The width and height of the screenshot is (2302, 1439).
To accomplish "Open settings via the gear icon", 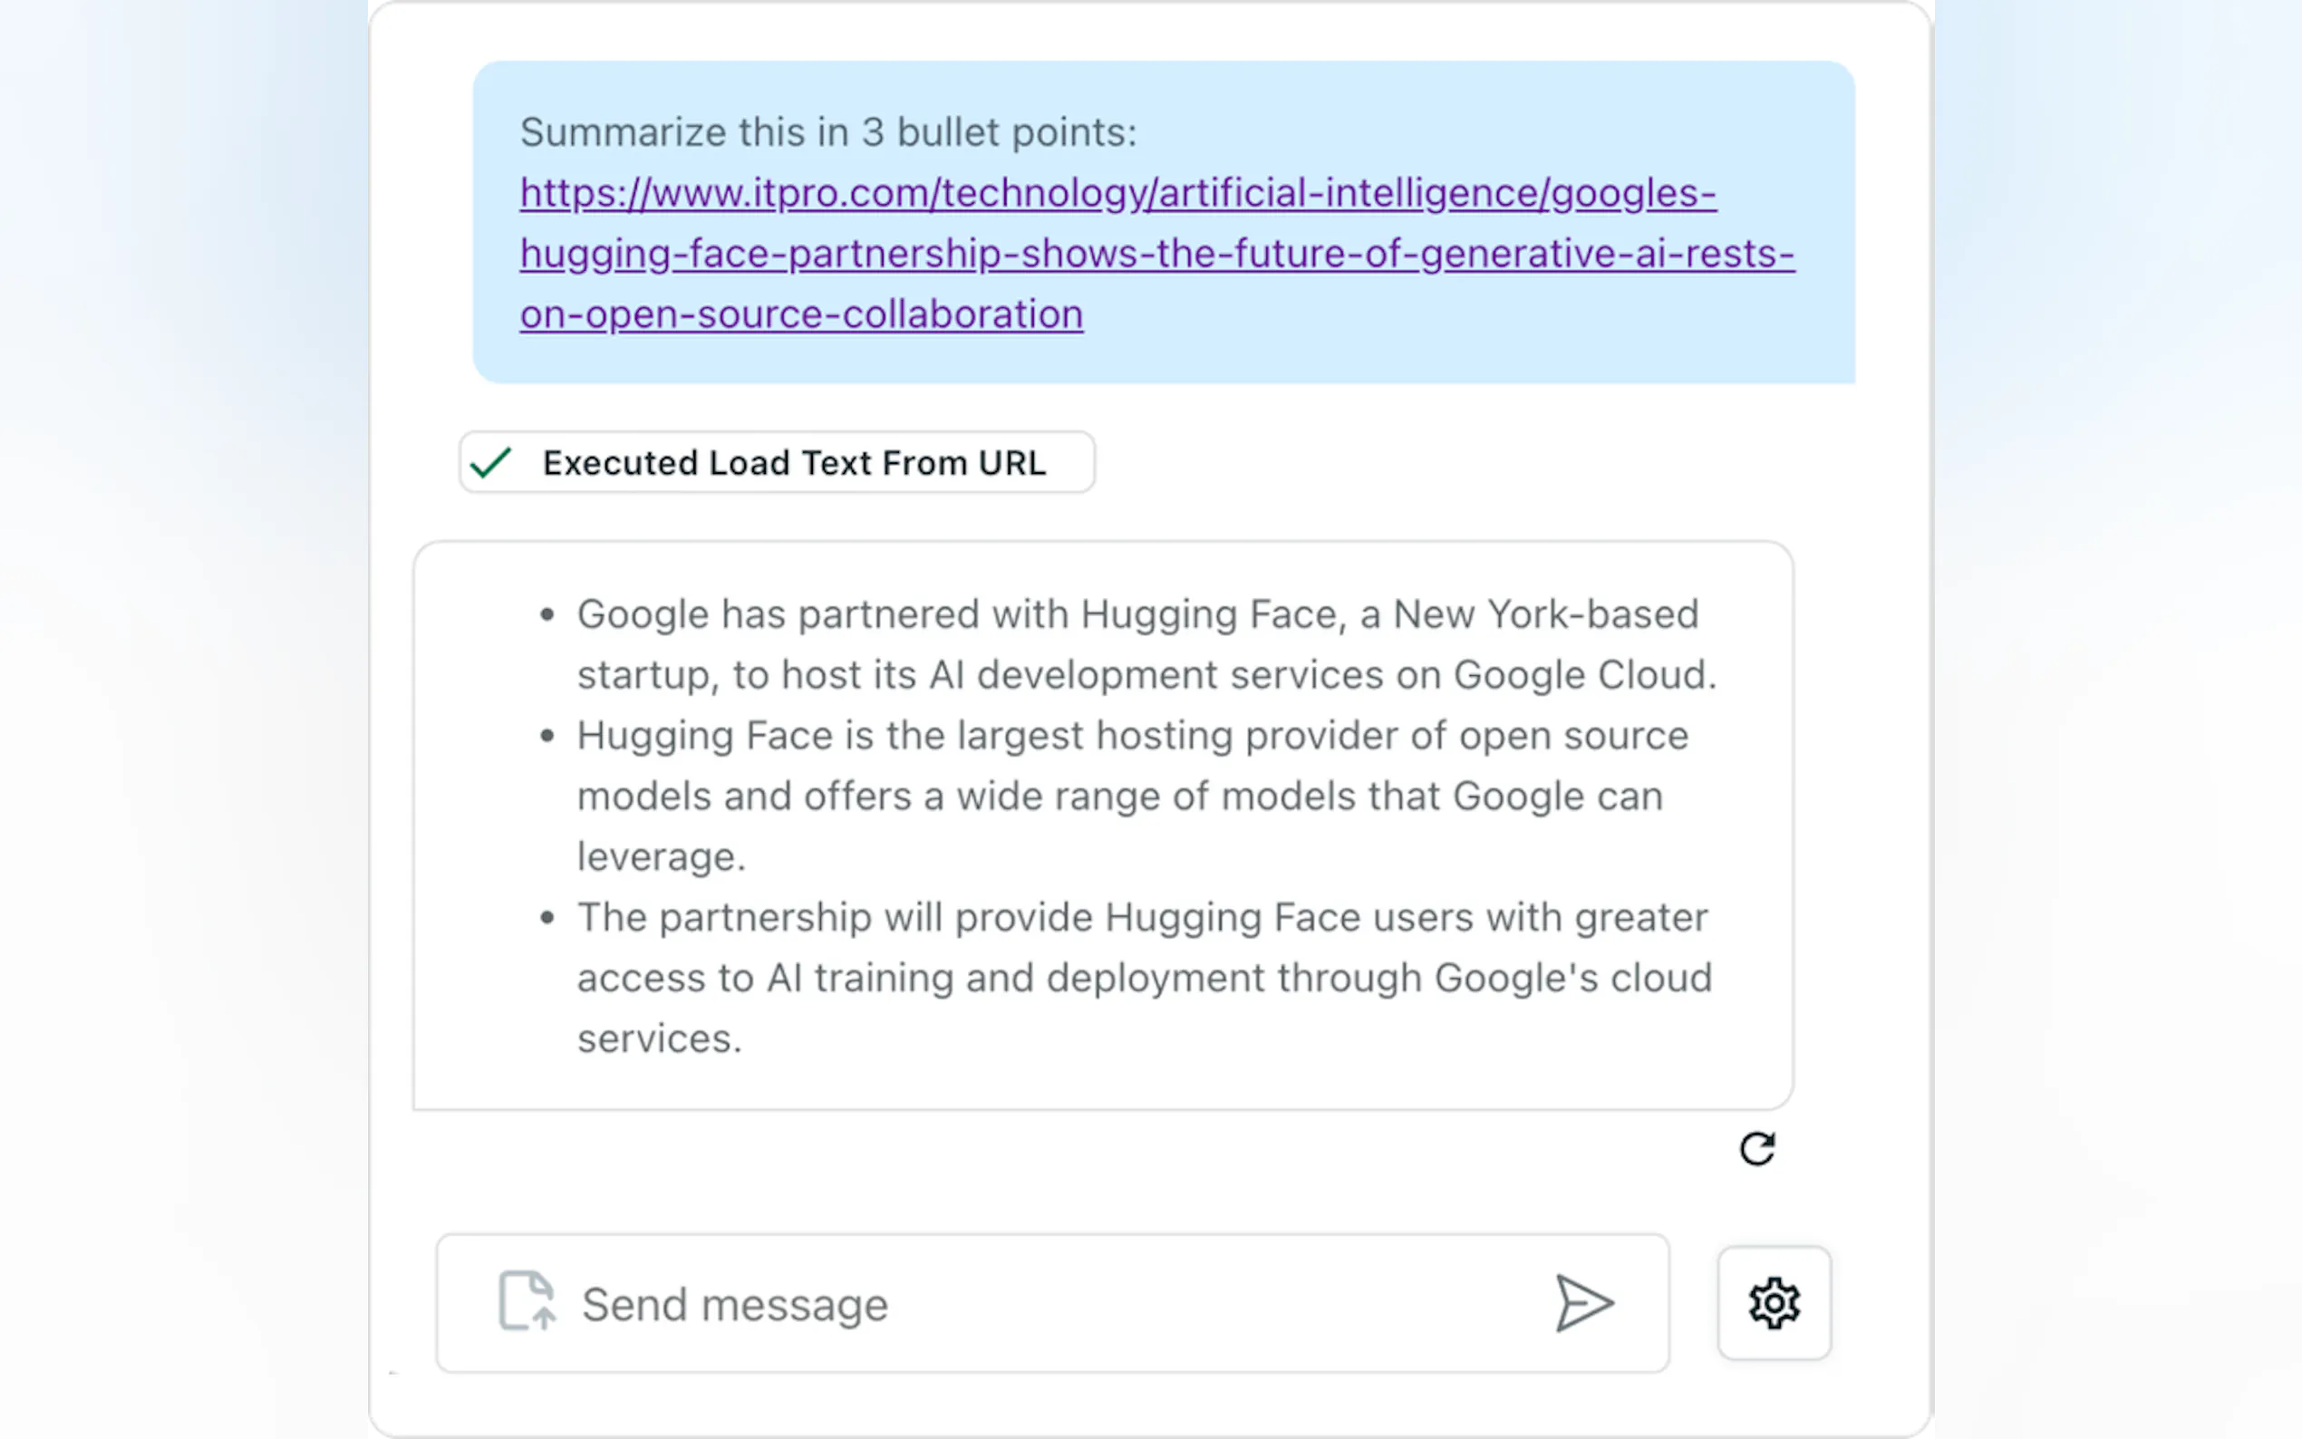I will [1773, 1303].
